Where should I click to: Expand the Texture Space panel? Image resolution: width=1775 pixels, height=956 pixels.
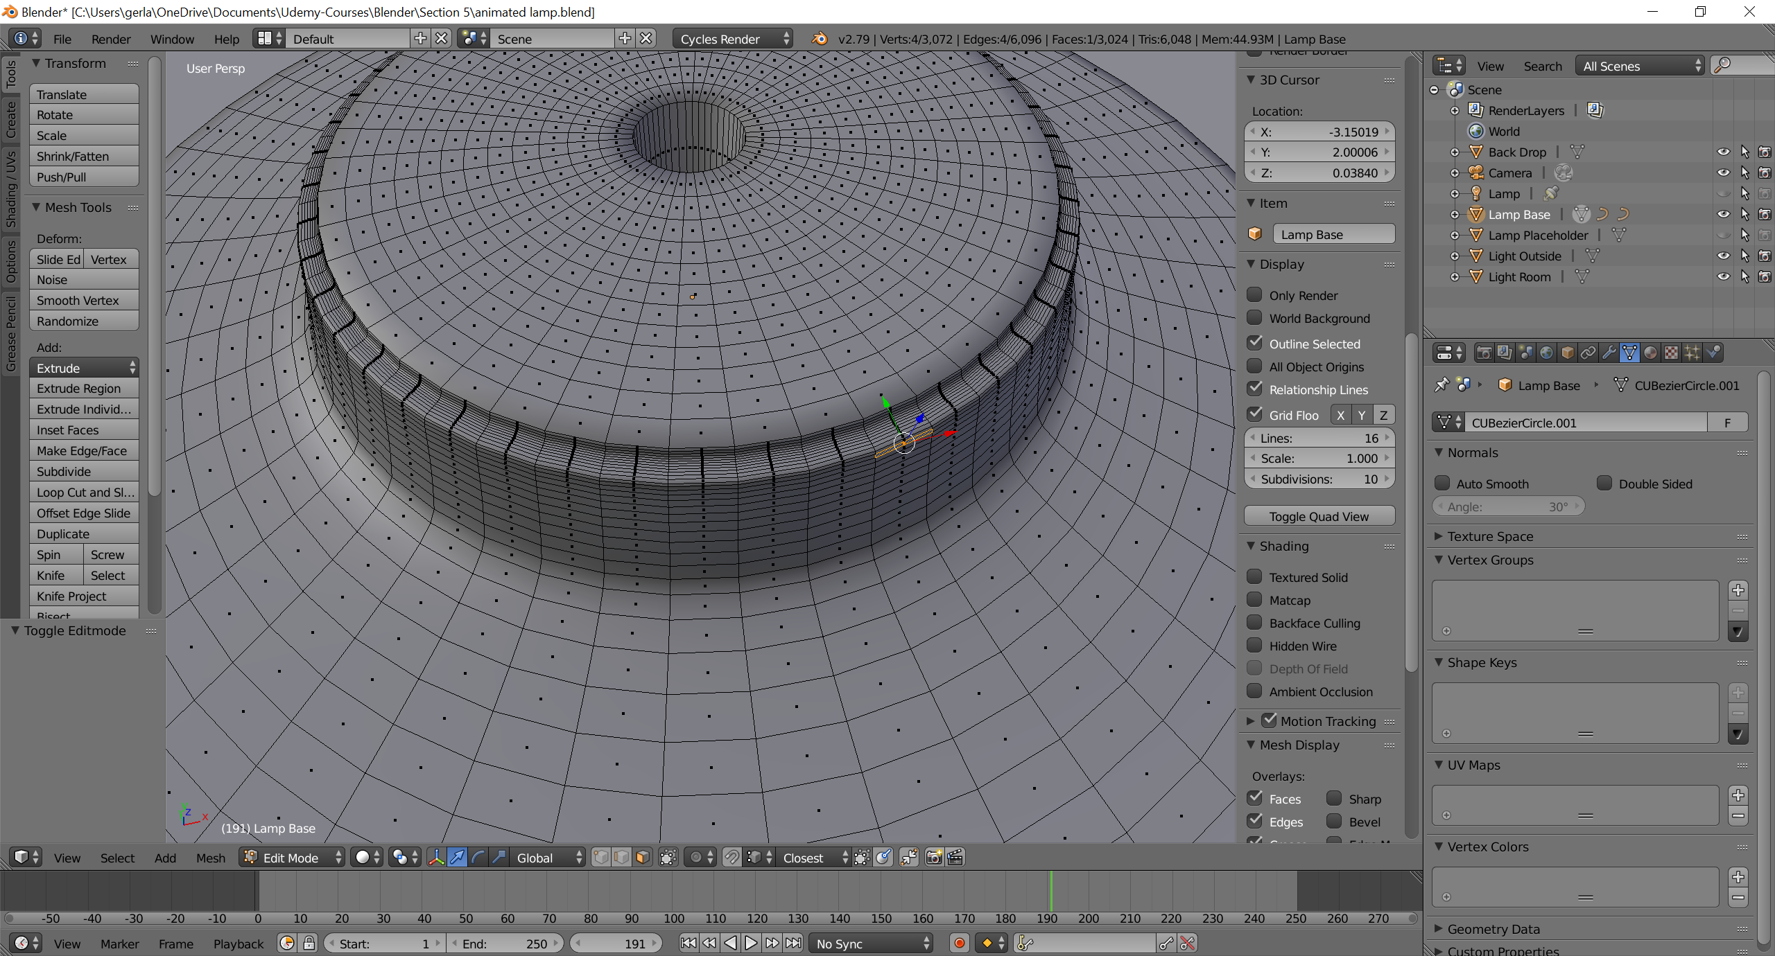(x=1439, y=536)
